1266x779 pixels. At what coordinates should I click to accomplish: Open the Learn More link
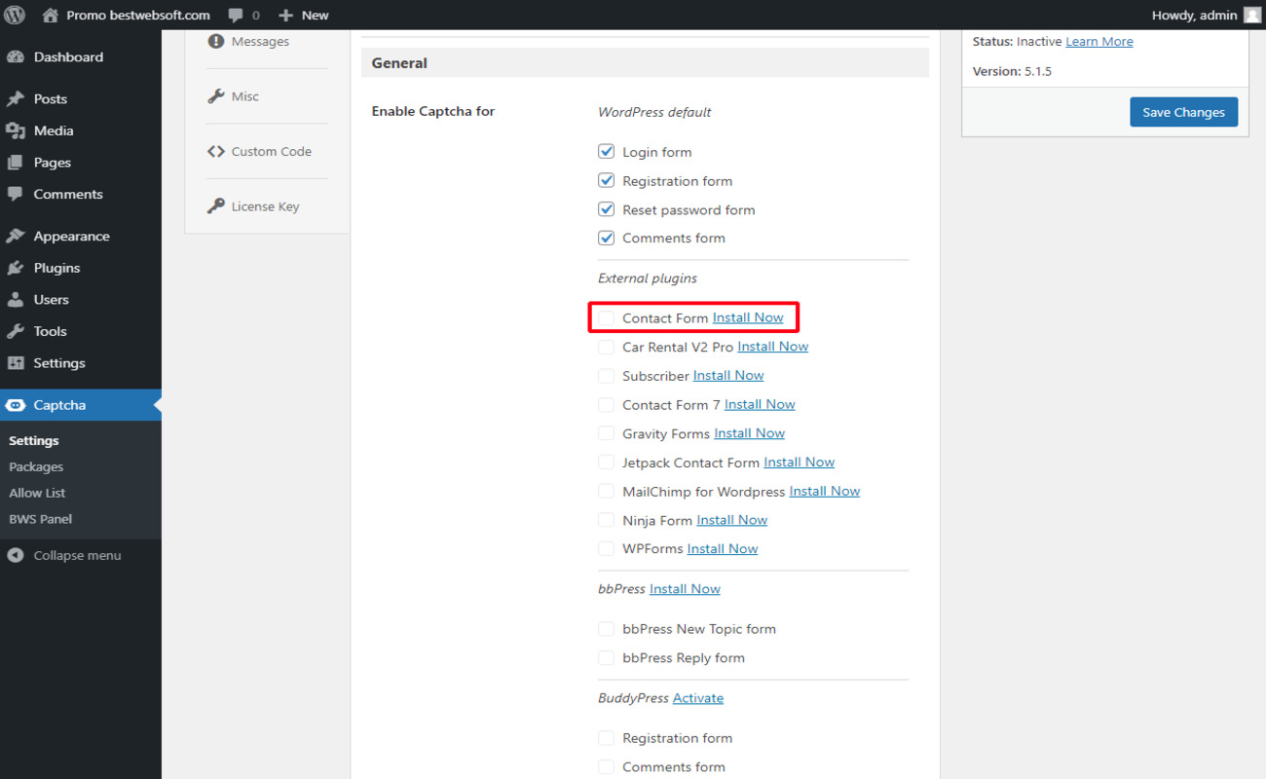pyautogui.click(x=1098, y=42)
